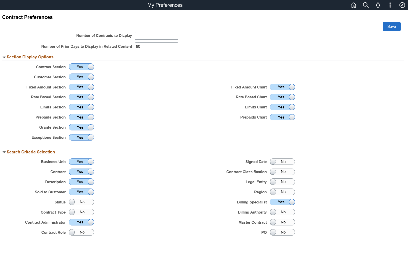Toggle the Fixed Amount Chart switch
The height and width of the screenshot is (255, 408).
click(282, 87)
